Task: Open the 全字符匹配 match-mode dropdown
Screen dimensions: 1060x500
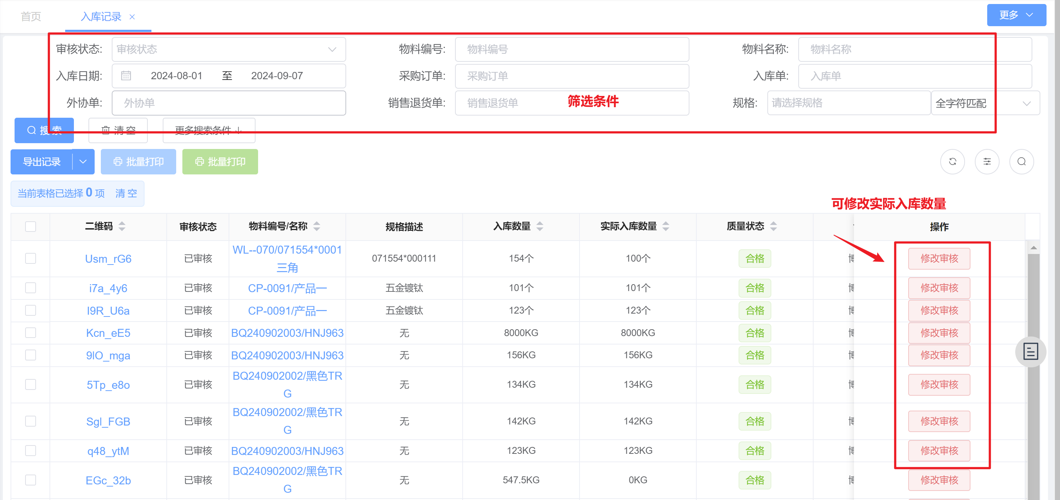Action: pos(985,103)
